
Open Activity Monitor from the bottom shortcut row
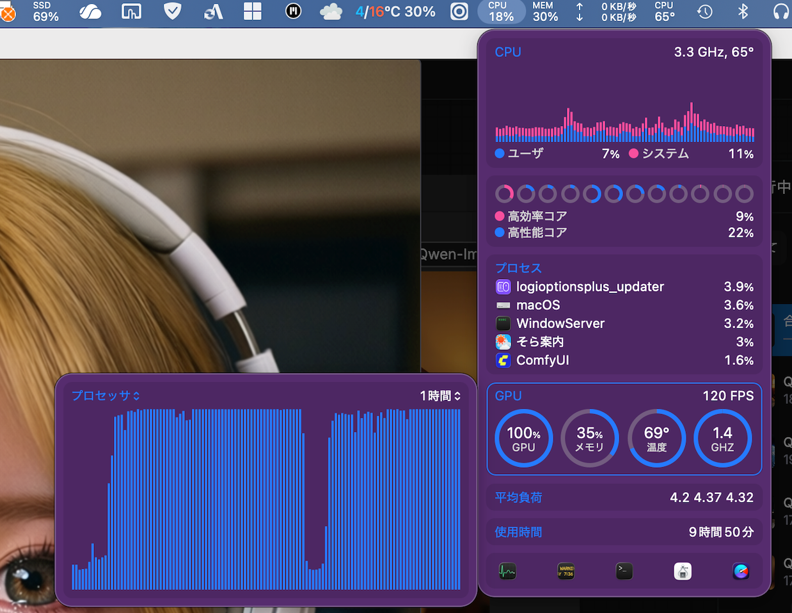(x=507, y=571)
